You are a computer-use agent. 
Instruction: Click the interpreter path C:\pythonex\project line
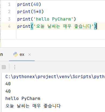point(55,77)
